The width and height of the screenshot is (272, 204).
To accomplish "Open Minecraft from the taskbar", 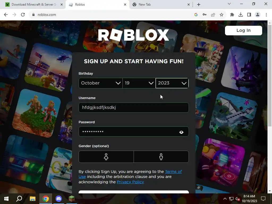I will point(72,199).
